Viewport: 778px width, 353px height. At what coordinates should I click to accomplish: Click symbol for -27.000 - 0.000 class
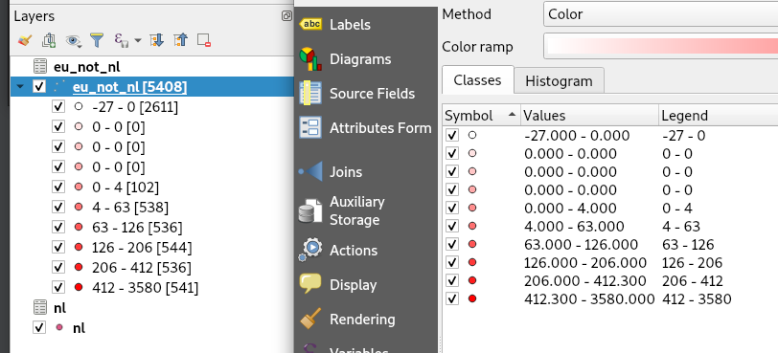pyautogui.click(x=471, y=135)
